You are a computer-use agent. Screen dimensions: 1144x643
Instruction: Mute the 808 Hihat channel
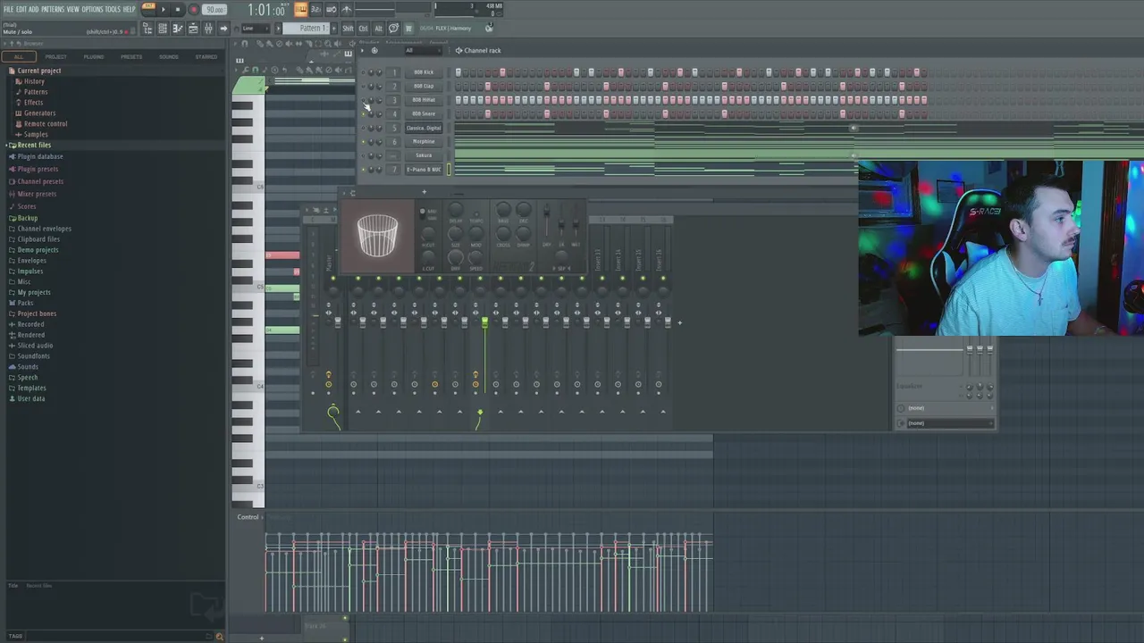point(363,100)
